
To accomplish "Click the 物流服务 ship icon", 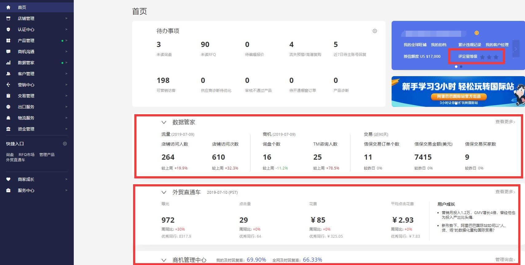I will [x=8, y=118].
